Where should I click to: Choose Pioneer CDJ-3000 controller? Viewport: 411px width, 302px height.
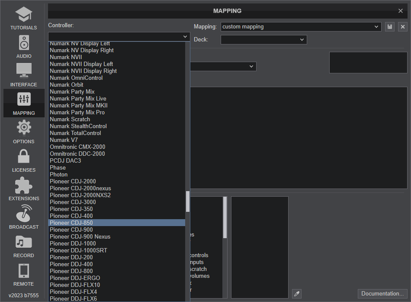pos(117,202)
